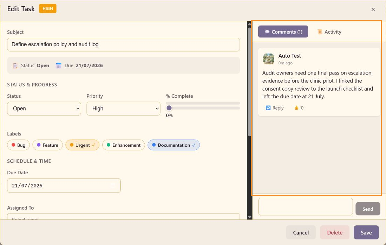
Task: Click the Cancel button
Action: pyautogui.click(x=301, y=232)
